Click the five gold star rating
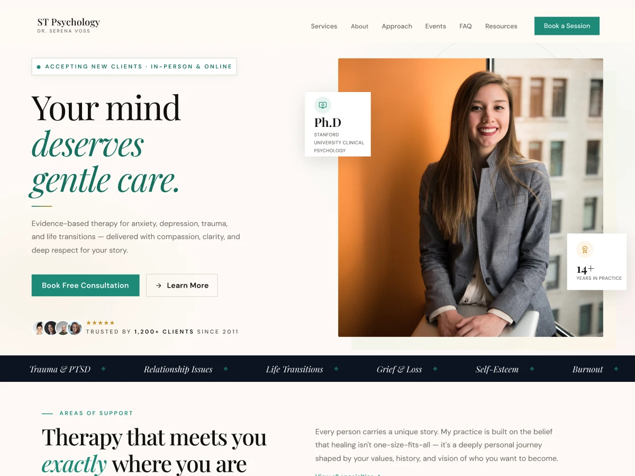The image size is (635, 476). click(100, 323)
